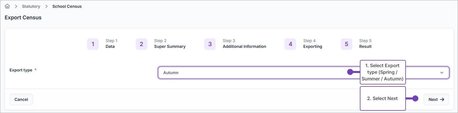
Task: Open the Statutory breadcrumb link
Action: point(31,6)
